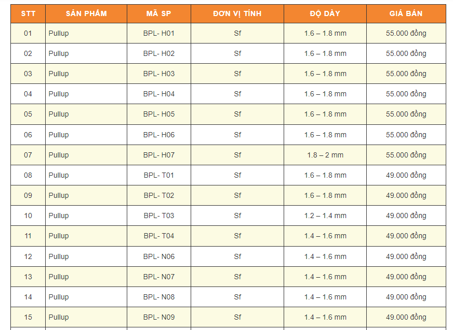This screenshot has height=330, width=453.
Task: Click product code BPL- H04
Action: [x=159, y=94]
